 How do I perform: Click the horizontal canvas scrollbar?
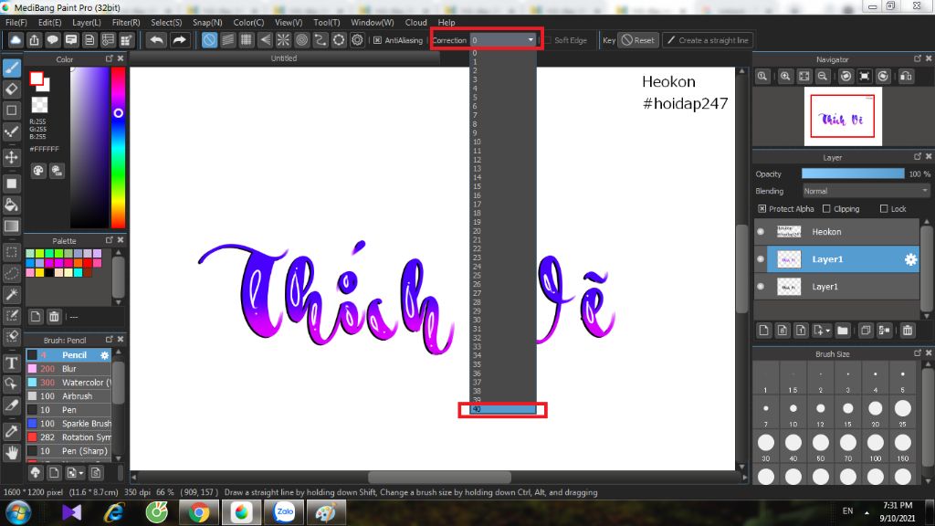coord(439,477)
